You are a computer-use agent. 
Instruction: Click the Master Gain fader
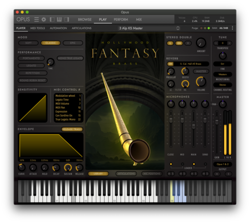(216, 121)
